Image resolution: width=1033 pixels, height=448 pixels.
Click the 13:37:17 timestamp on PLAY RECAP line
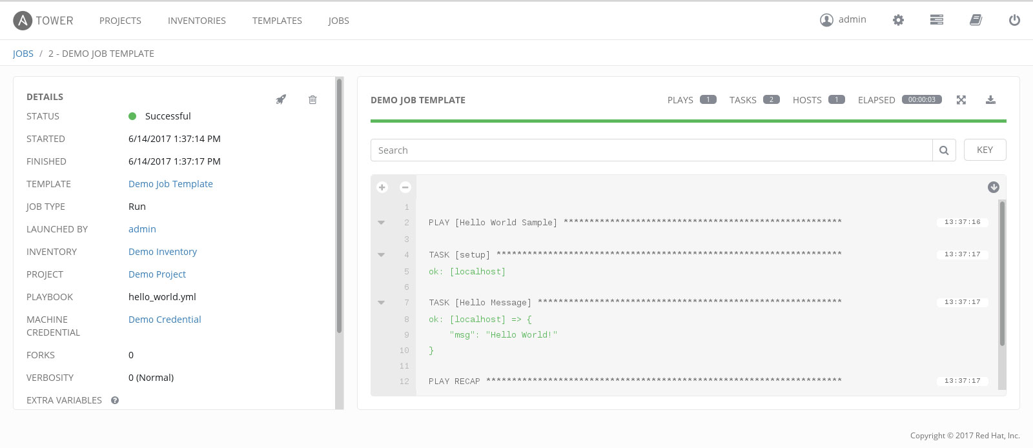[962, 381]
